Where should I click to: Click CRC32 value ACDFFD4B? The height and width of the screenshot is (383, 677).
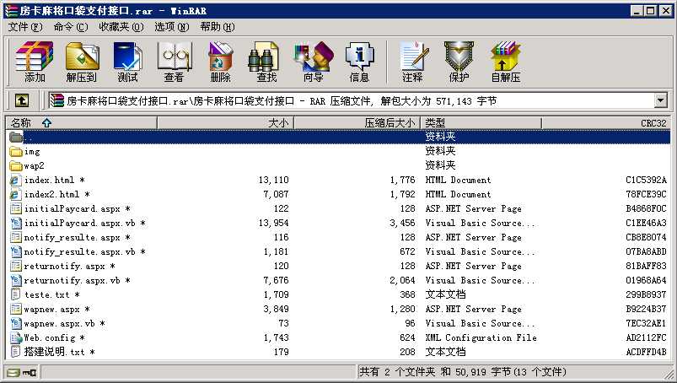(646, 352)
